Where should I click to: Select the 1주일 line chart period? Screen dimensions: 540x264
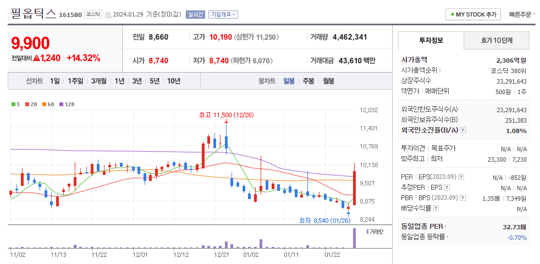(75, 81)
